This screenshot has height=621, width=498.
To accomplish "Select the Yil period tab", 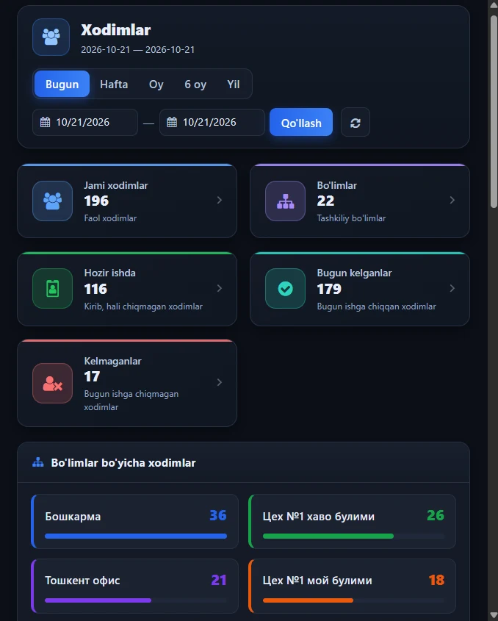I will 233,84.
